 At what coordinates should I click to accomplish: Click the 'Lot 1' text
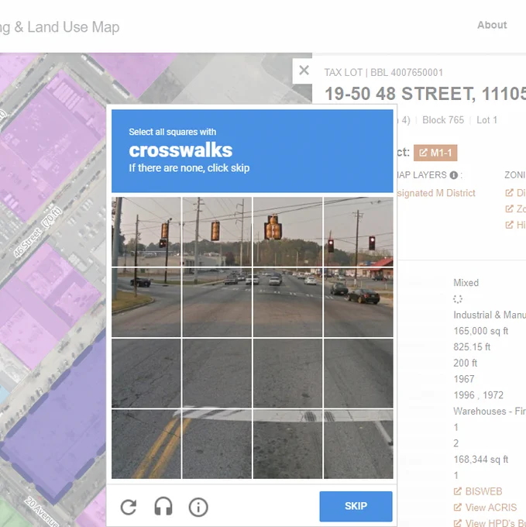coord(486,120)
